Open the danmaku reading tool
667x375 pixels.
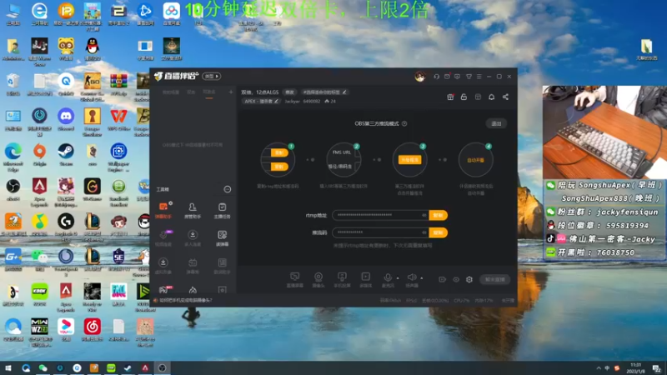pyautogui.click(x=222, y=237)
